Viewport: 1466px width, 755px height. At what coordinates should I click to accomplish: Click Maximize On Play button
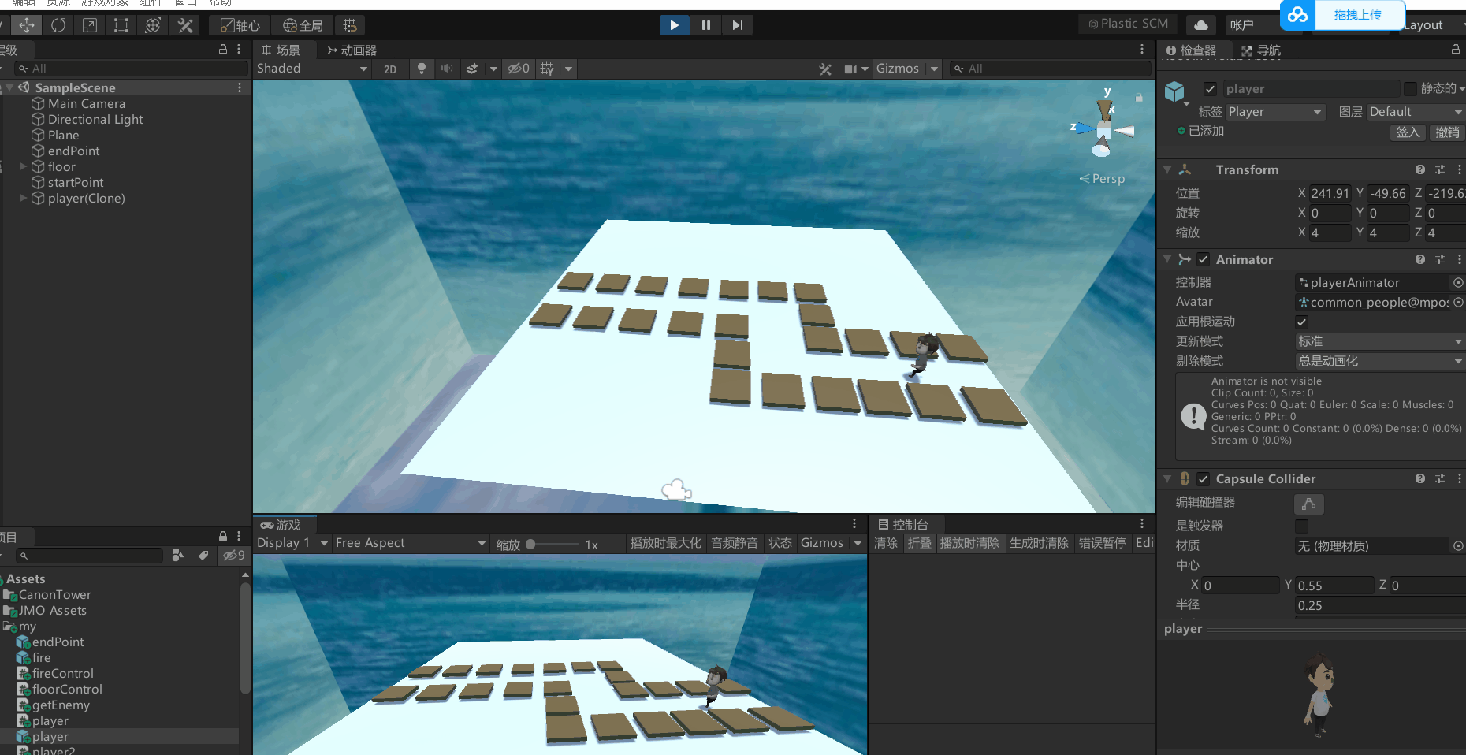coord(665,543)
